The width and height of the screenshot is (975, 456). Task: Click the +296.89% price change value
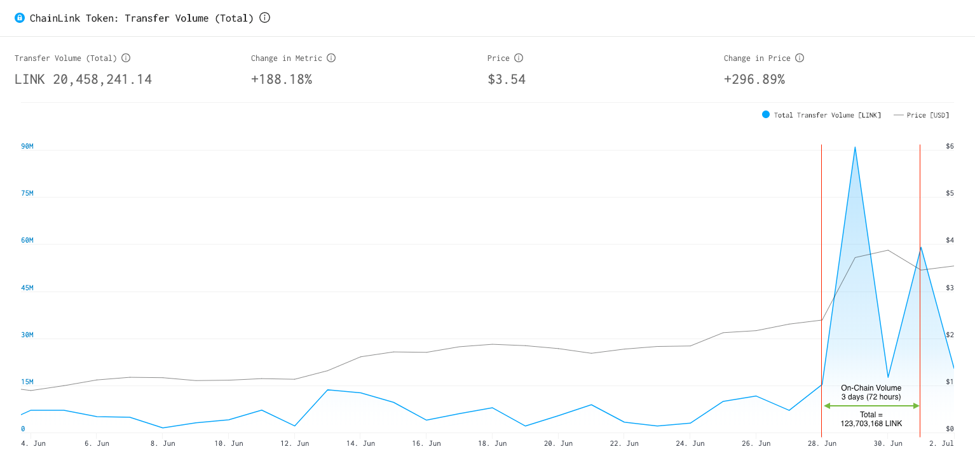754,79
